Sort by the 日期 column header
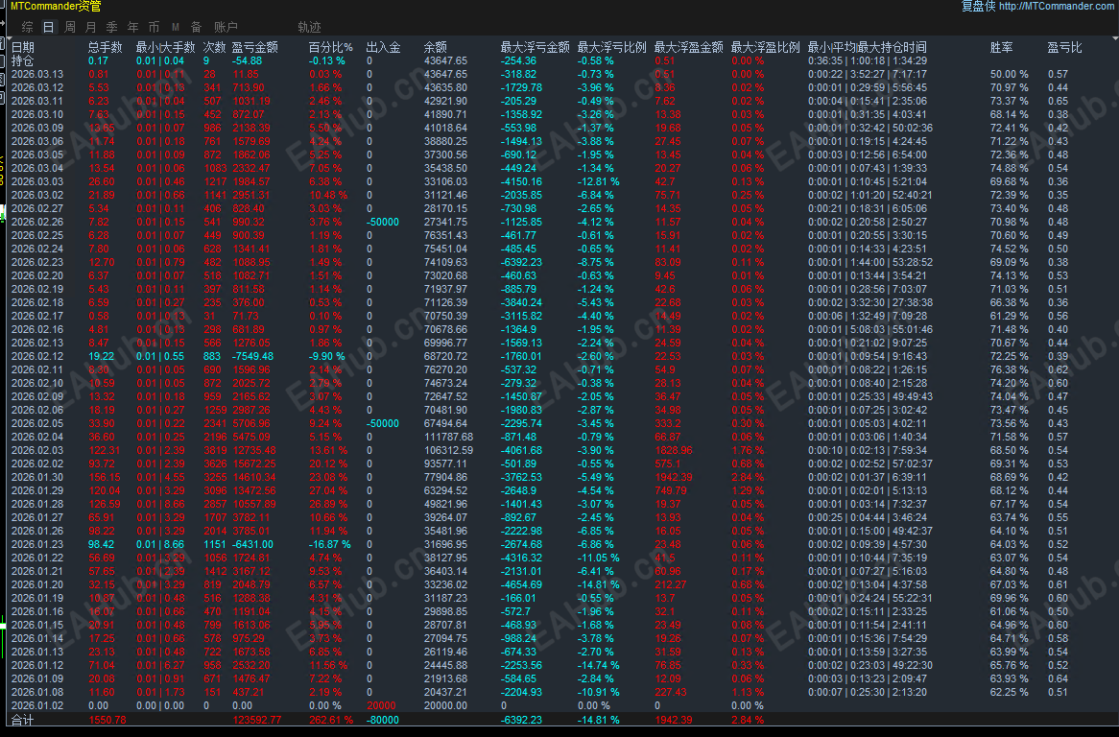The width and height of the screenshot is (1119, 737). 23,47
